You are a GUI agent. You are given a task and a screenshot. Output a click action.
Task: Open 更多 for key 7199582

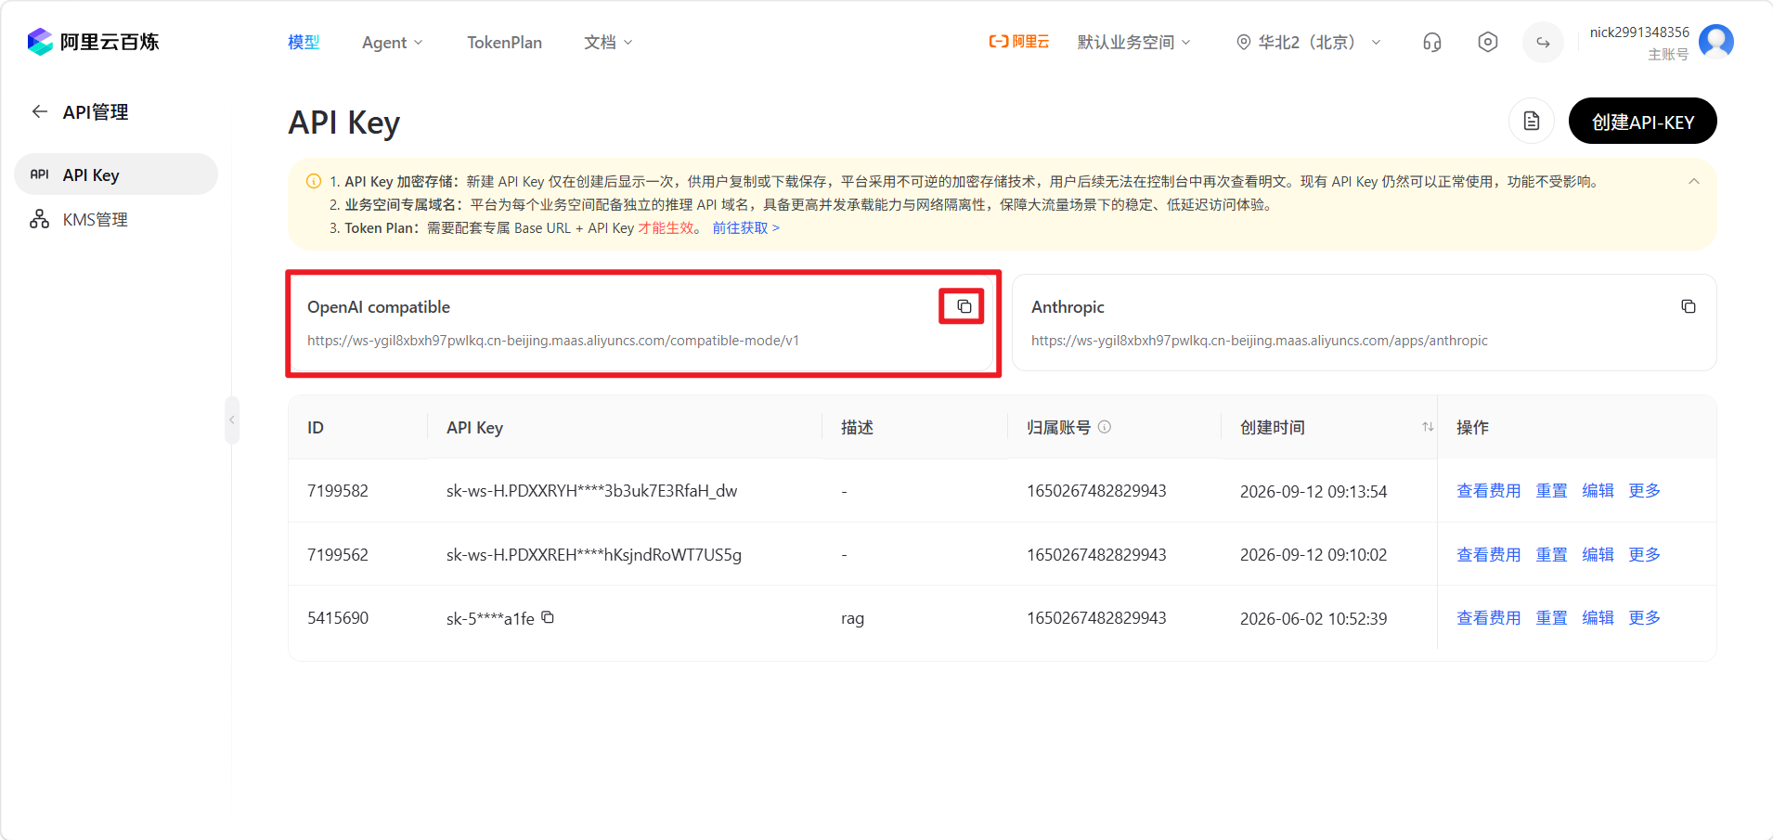(x=1644, y=491)
